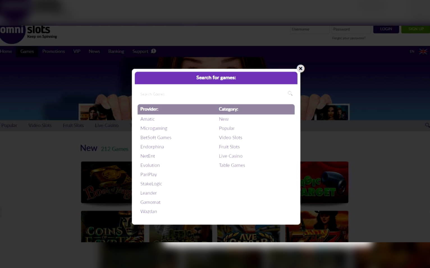This screenshot has width=430, height=268.
Task: Open the Banking menu item
Action: [x=116, y=51]
